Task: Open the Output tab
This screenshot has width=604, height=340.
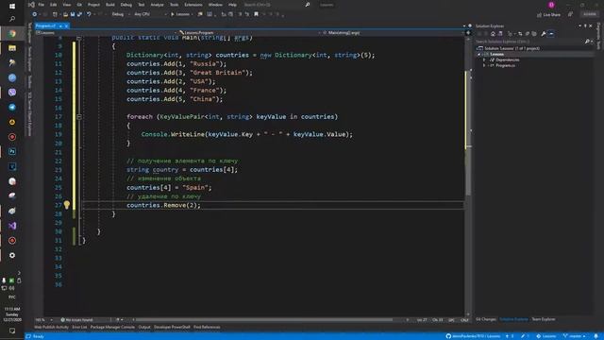Action: pyautogui.click(x=144, y=328)
